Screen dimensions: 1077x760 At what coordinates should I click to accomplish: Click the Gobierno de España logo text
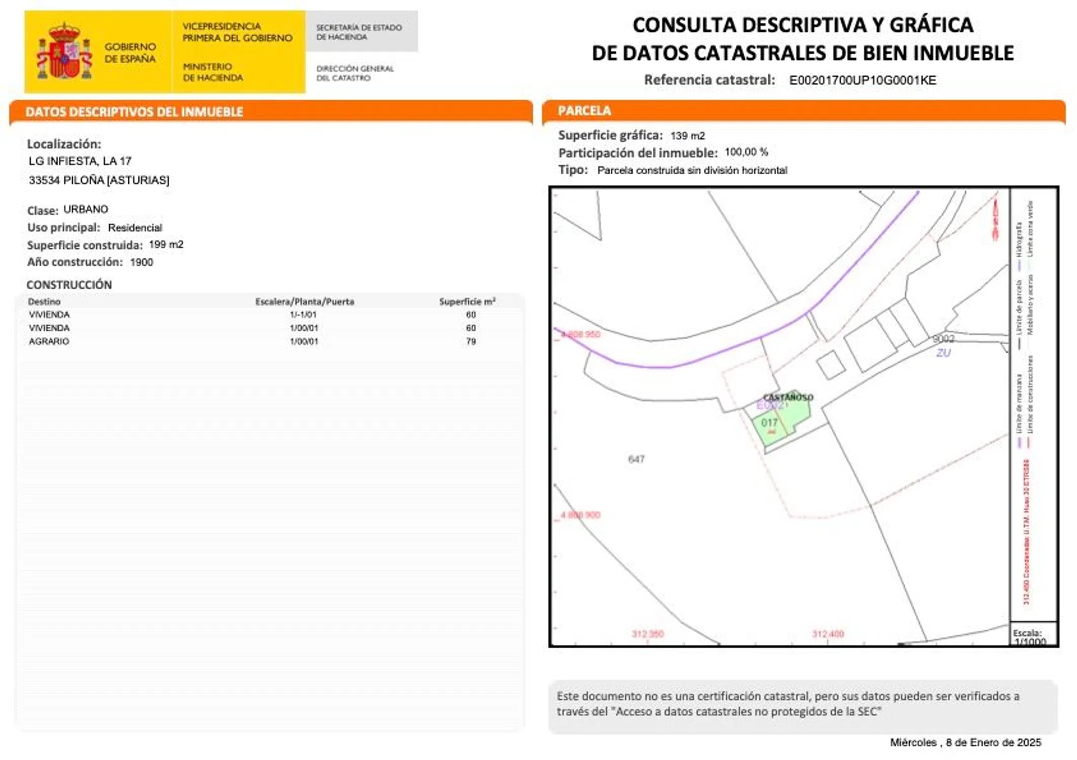tap(130, 53)
